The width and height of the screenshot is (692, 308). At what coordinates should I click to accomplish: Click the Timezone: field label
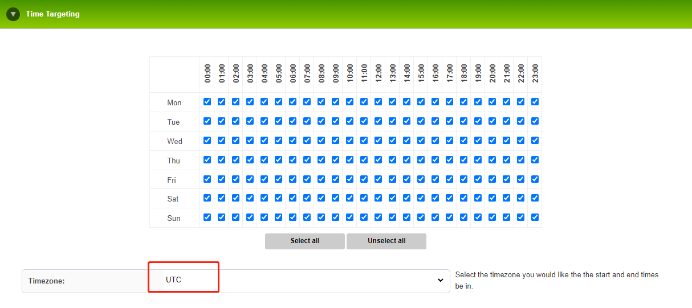coord(46,281)
